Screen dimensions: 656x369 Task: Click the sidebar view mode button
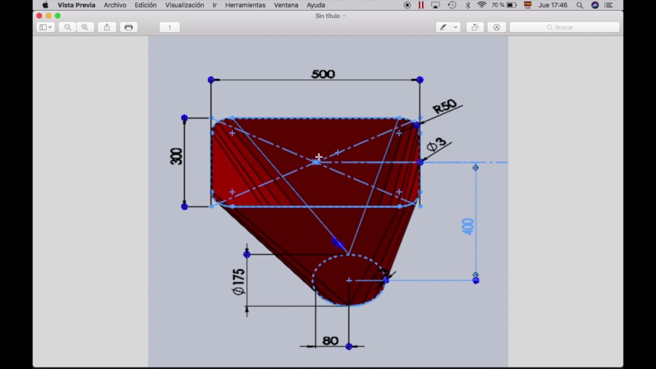click(x=46, y=27)
